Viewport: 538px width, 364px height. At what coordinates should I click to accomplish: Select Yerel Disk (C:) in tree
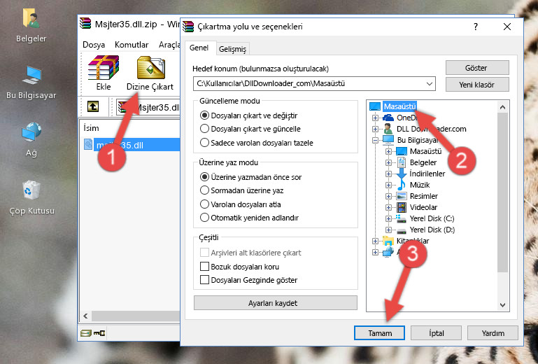point(432,218)
